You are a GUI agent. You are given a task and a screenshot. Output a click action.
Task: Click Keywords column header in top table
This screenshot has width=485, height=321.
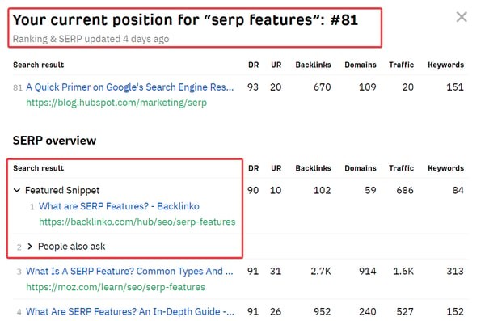coord(445,65)
